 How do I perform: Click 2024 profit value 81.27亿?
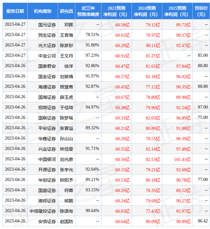[x=153, y=56]
